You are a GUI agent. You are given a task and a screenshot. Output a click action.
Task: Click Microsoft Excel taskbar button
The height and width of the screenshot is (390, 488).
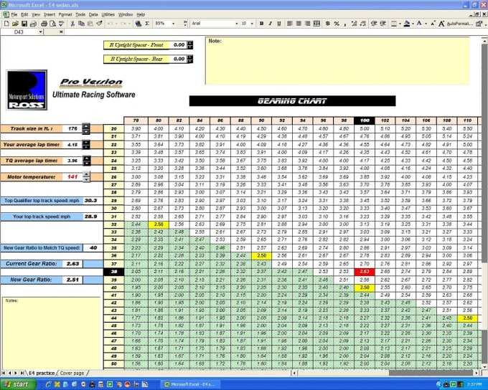tap(192, 384)
